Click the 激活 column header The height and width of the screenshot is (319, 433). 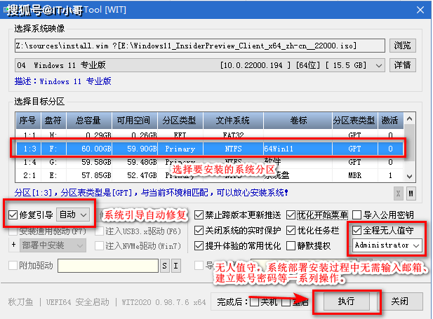391,121
